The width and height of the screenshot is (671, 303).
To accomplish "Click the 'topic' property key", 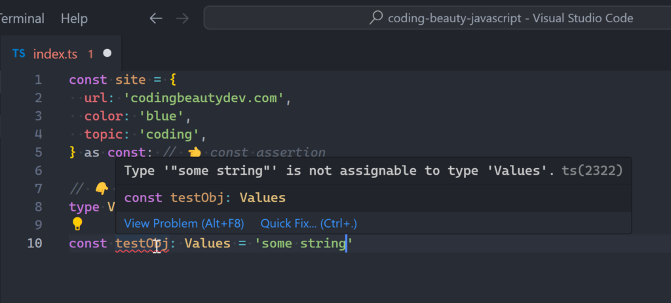I will pyautogui.click(x=104, y=135).
